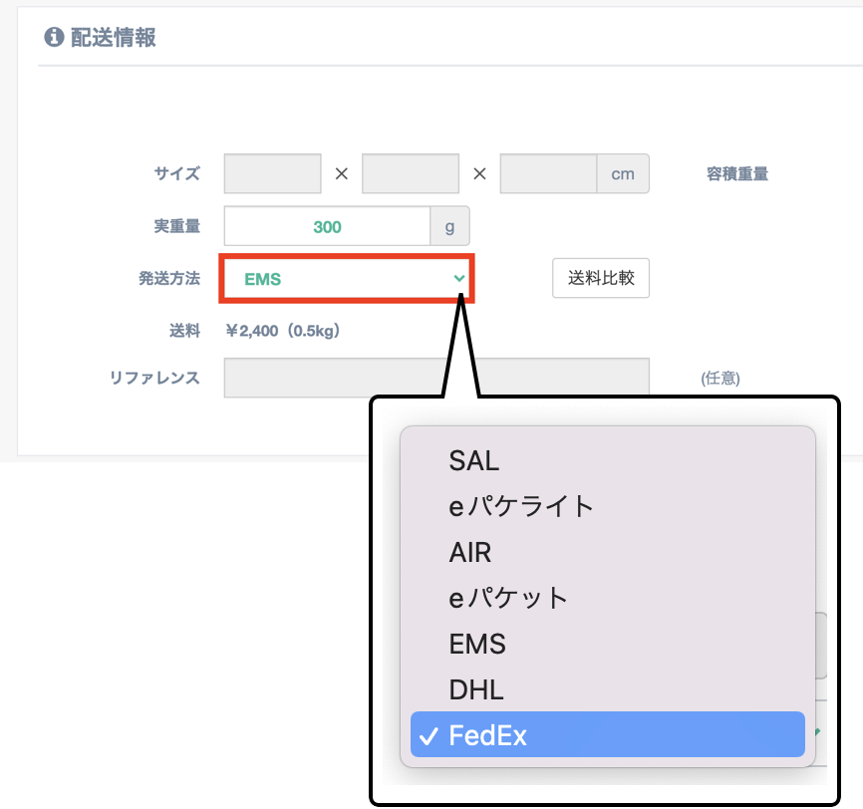Click the リファレンス text field

pyautogui.click(x=436, y=378)
